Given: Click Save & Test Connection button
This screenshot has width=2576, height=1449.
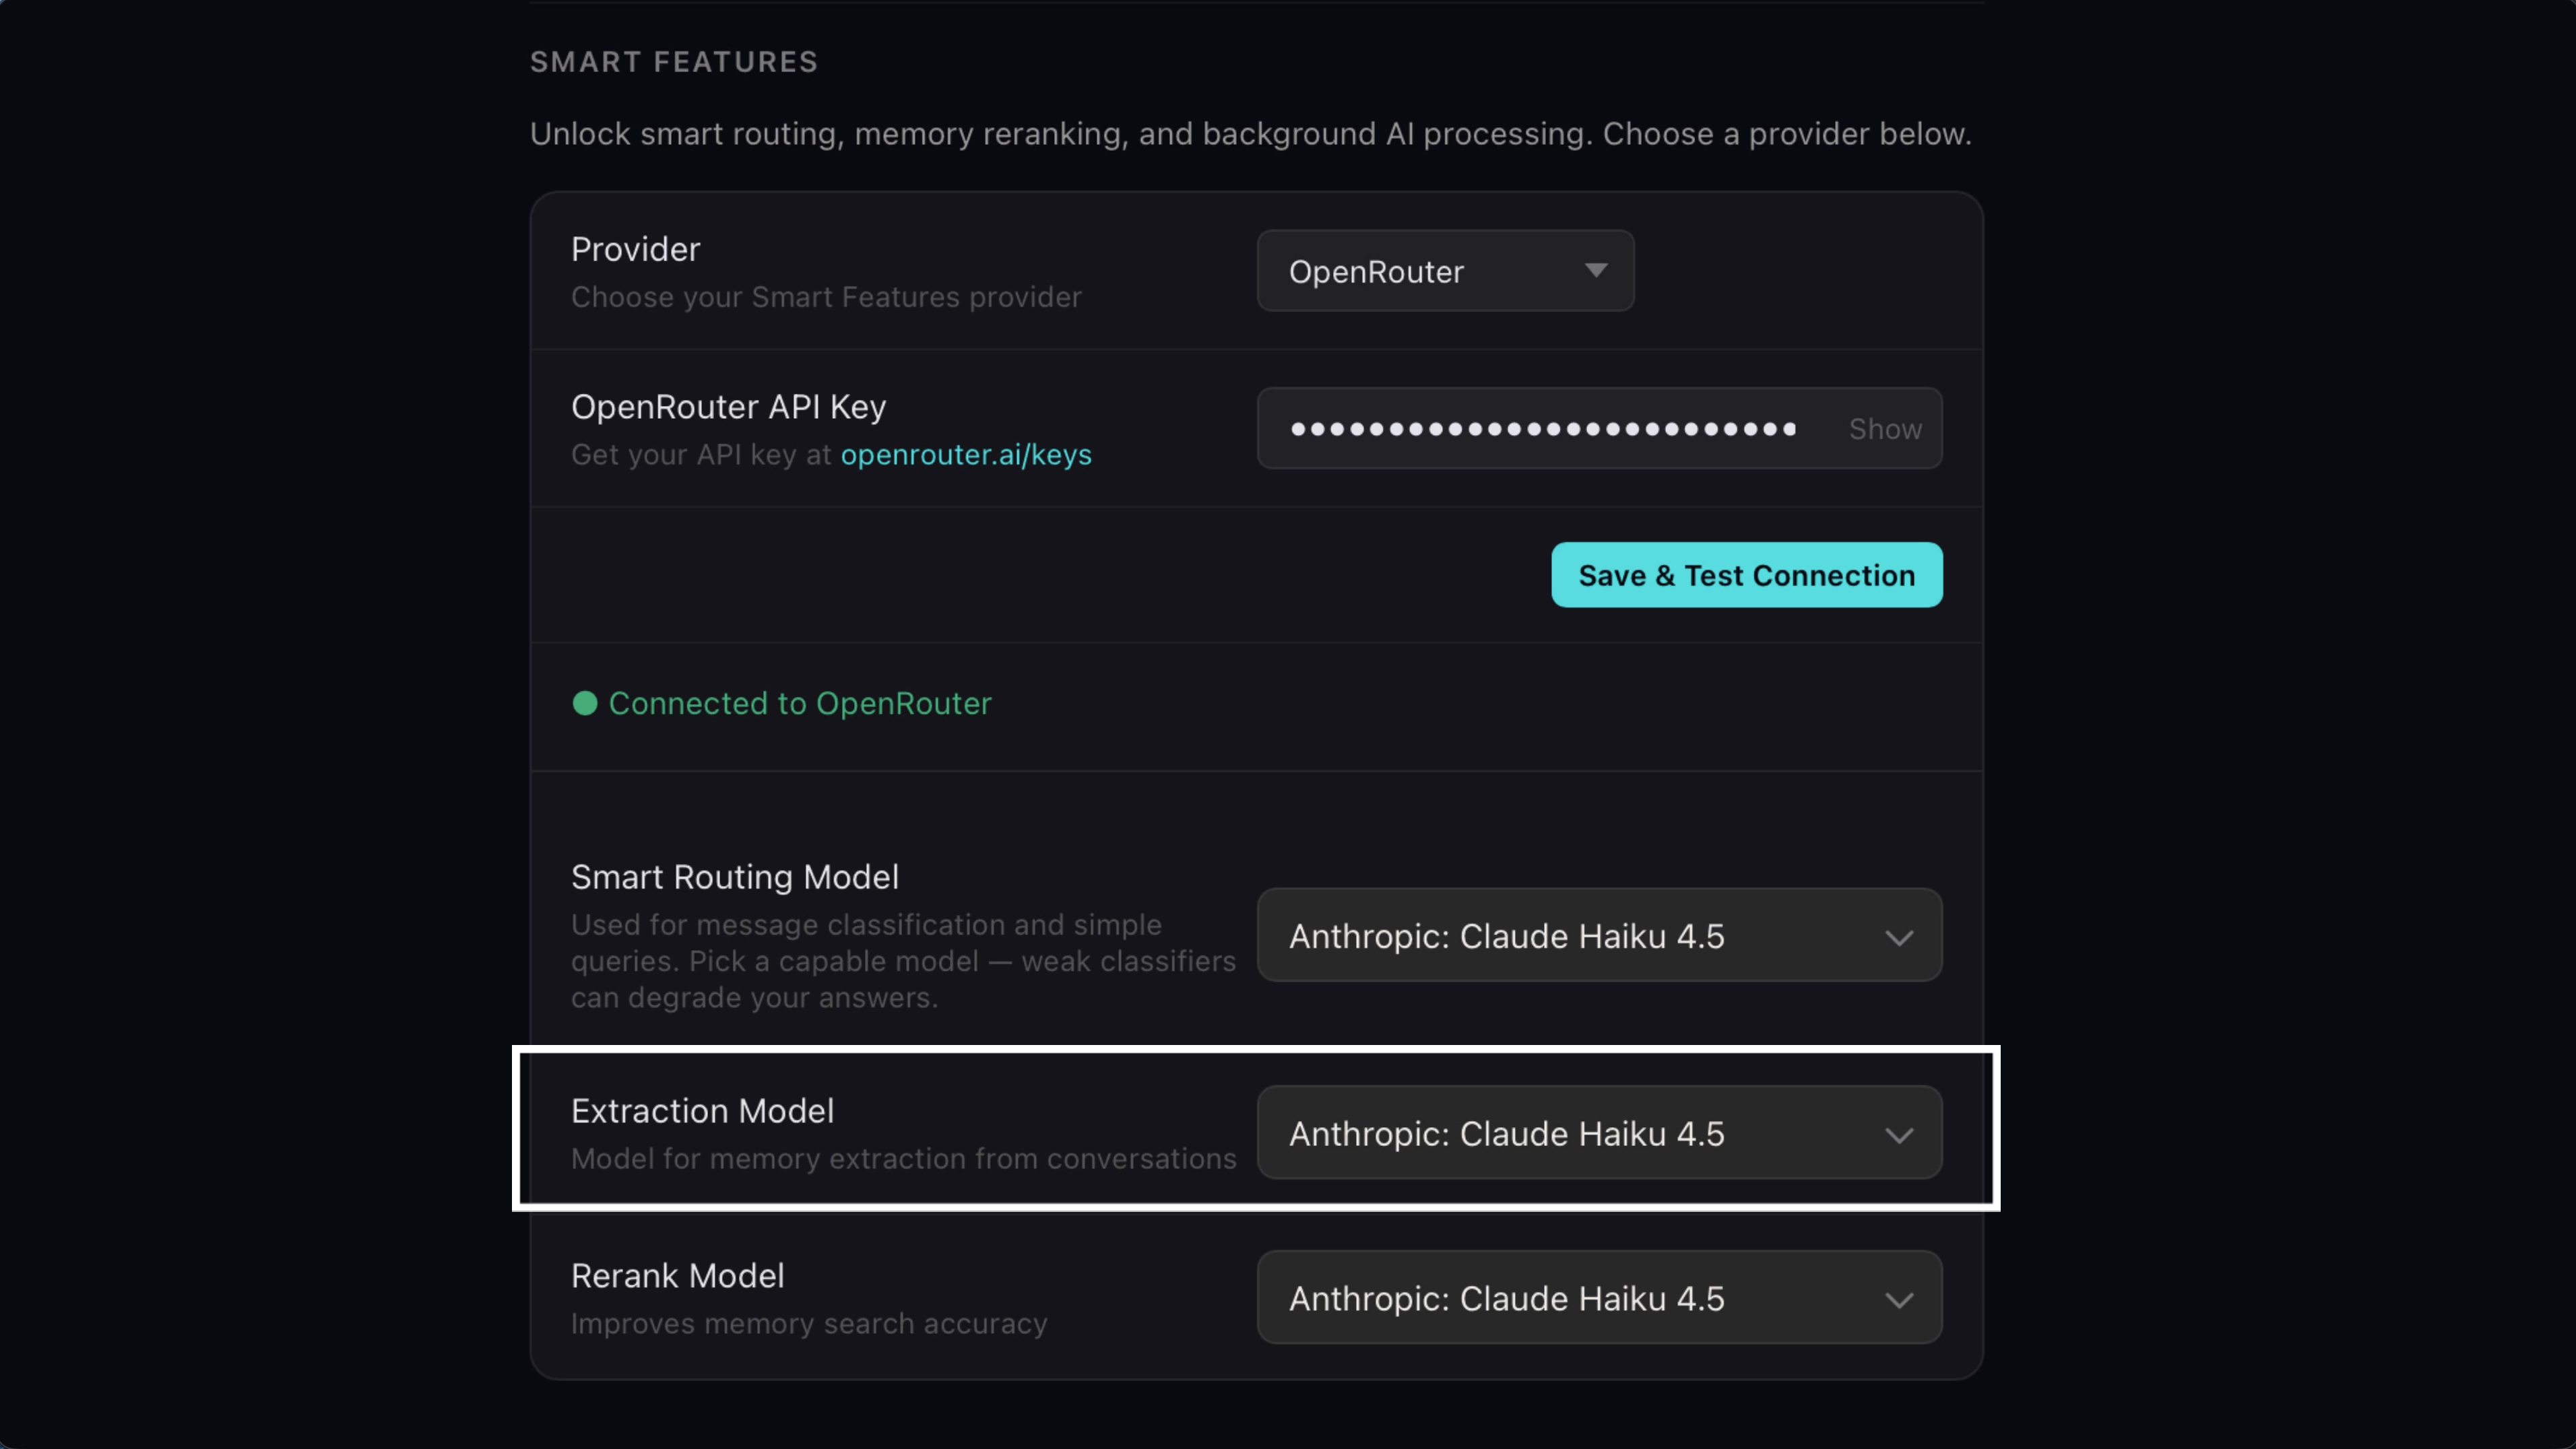Looking at the screenshot, I should coord(1746,574).
